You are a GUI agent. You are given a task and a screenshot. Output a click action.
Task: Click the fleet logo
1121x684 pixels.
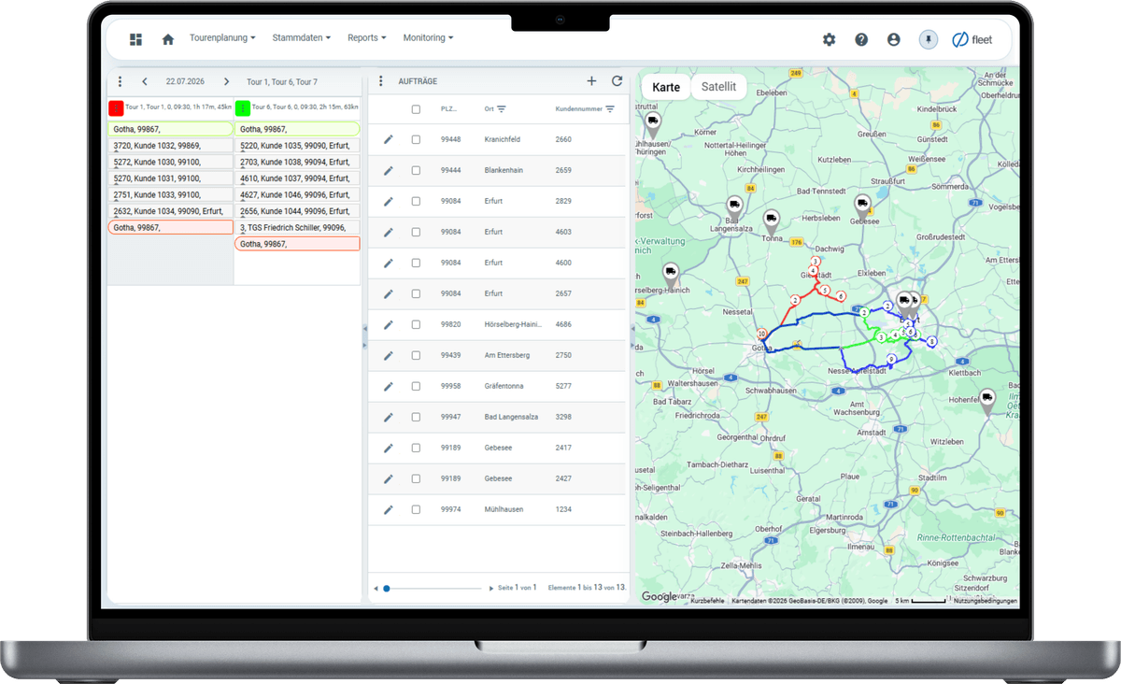[x=972, y=39]
